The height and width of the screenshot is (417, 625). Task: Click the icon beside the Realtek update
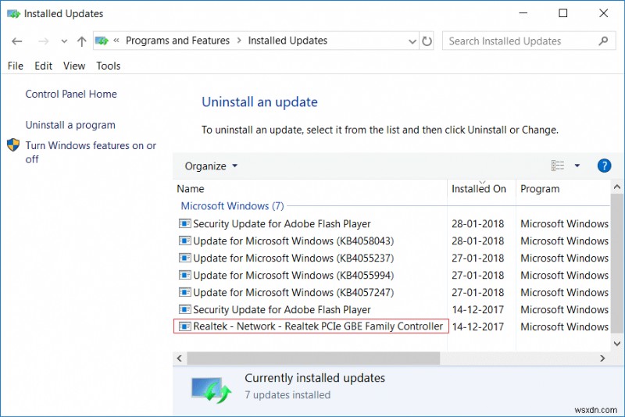coord(184,326)
